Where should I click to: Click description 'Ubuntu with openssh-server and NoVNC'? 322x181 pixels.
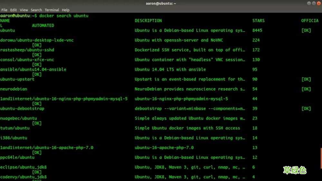(x=179, y=40)
